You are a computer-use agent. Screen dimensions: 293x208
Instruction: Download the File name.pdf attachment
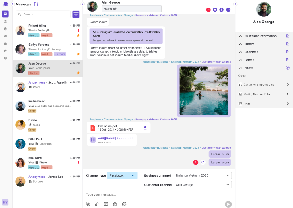click(x=145, y=128)
